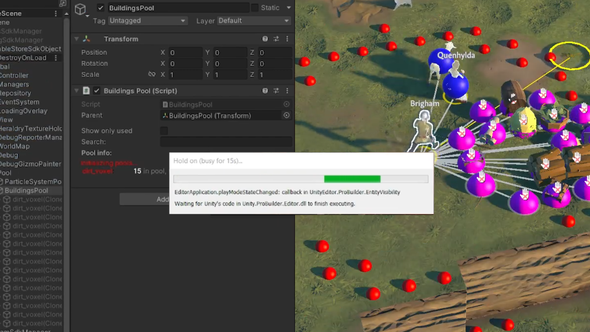The width and height of the screenshot is (590, 332).
Task: Select Managers in the Hierarchy
Action: point(14,85)
